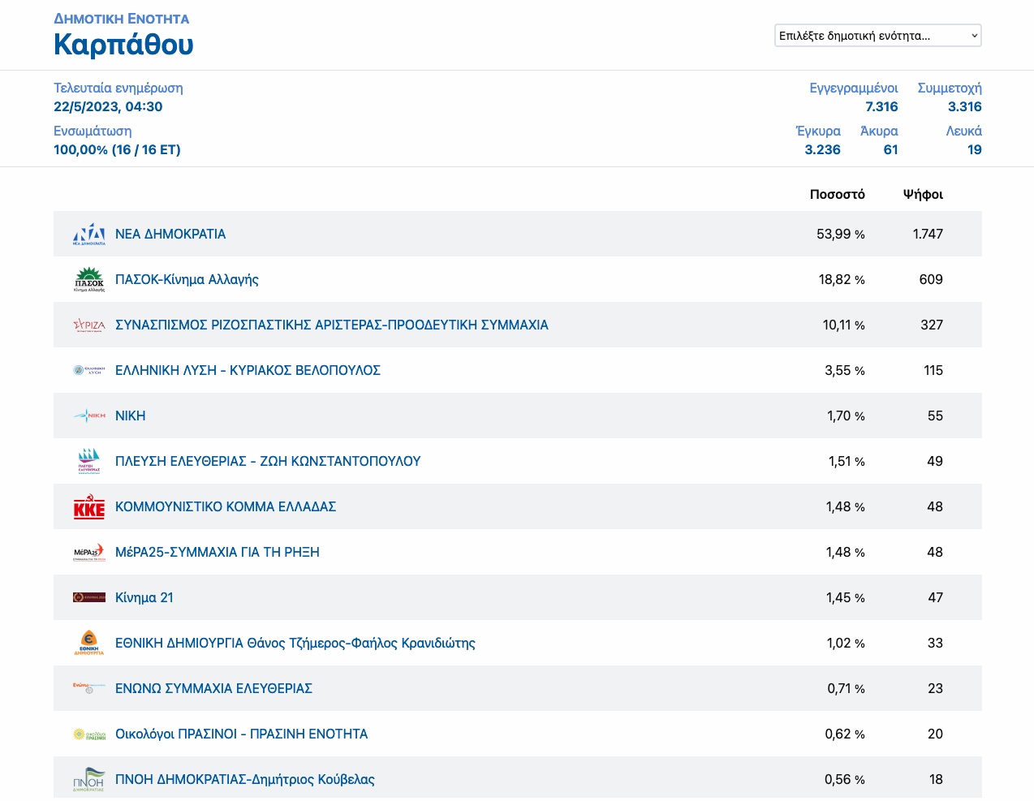Click the Άκυρα label
Image resolution: width=1034 pixels, height=801 pixels.
[879, 131]
